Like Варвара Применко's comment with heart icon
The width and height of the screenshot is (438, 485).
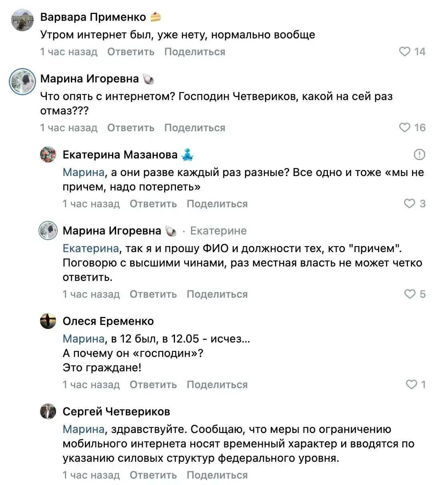click(405, 52)
